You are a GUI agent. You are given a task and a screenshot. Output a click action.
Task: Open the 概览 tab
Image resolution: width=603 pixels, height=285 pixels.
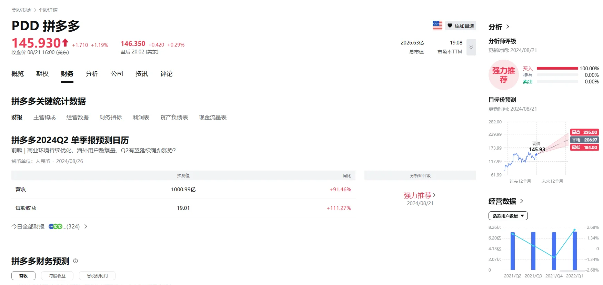(x=18, y=74)
